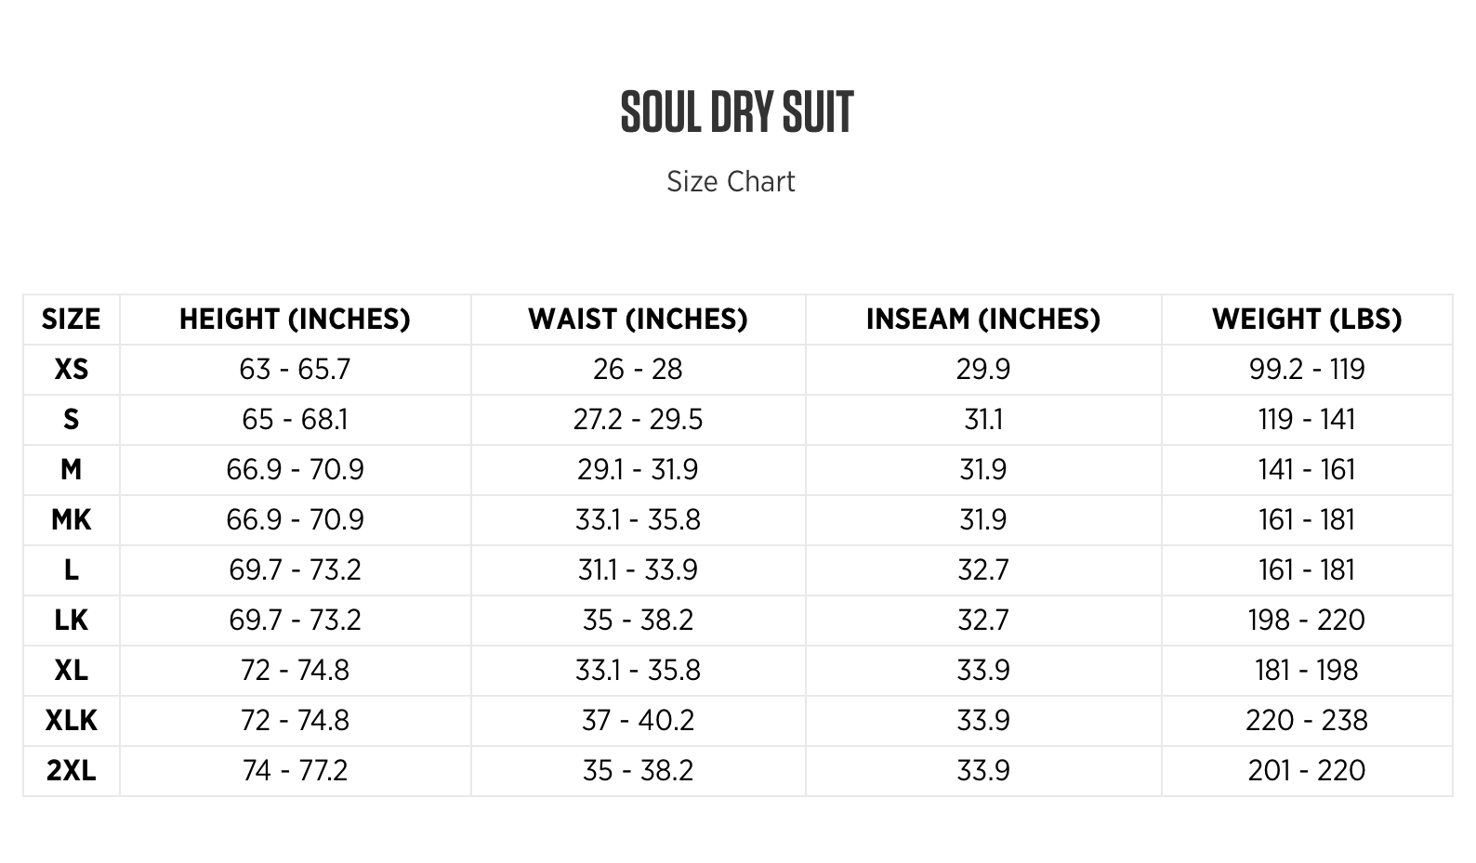Click waist cell 37 - 40.2
This screenshot has width=1476, height=863.
(638, 721)
